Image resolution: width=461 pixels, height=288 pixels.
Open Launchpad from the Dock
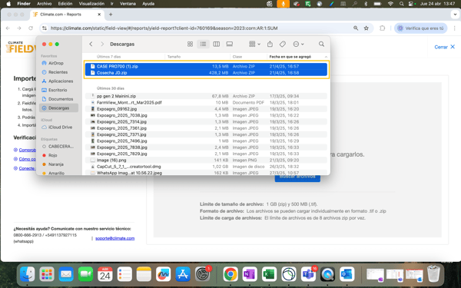[x=46, y=274]
